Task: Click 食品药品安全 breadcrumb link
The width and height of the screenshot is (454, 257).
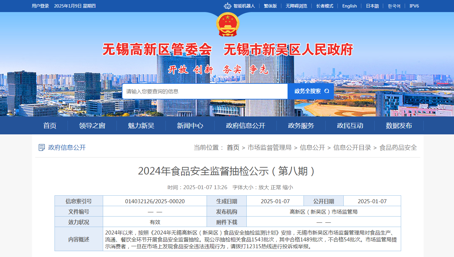Action: [398, 147]
